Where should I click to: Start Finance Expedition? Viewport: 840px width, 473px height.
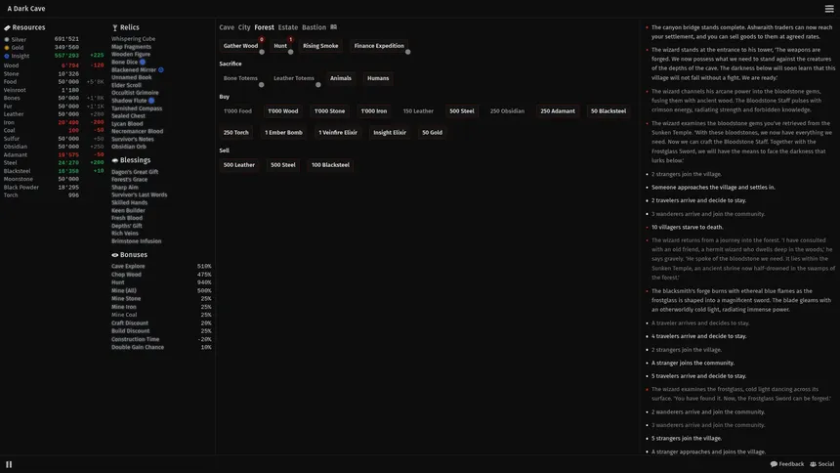(379, 46)
